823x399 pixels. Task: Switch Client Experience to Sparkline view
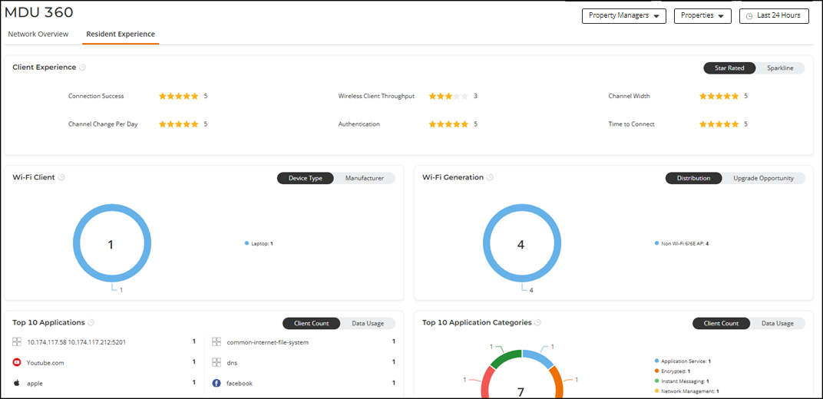click(780, 68)
